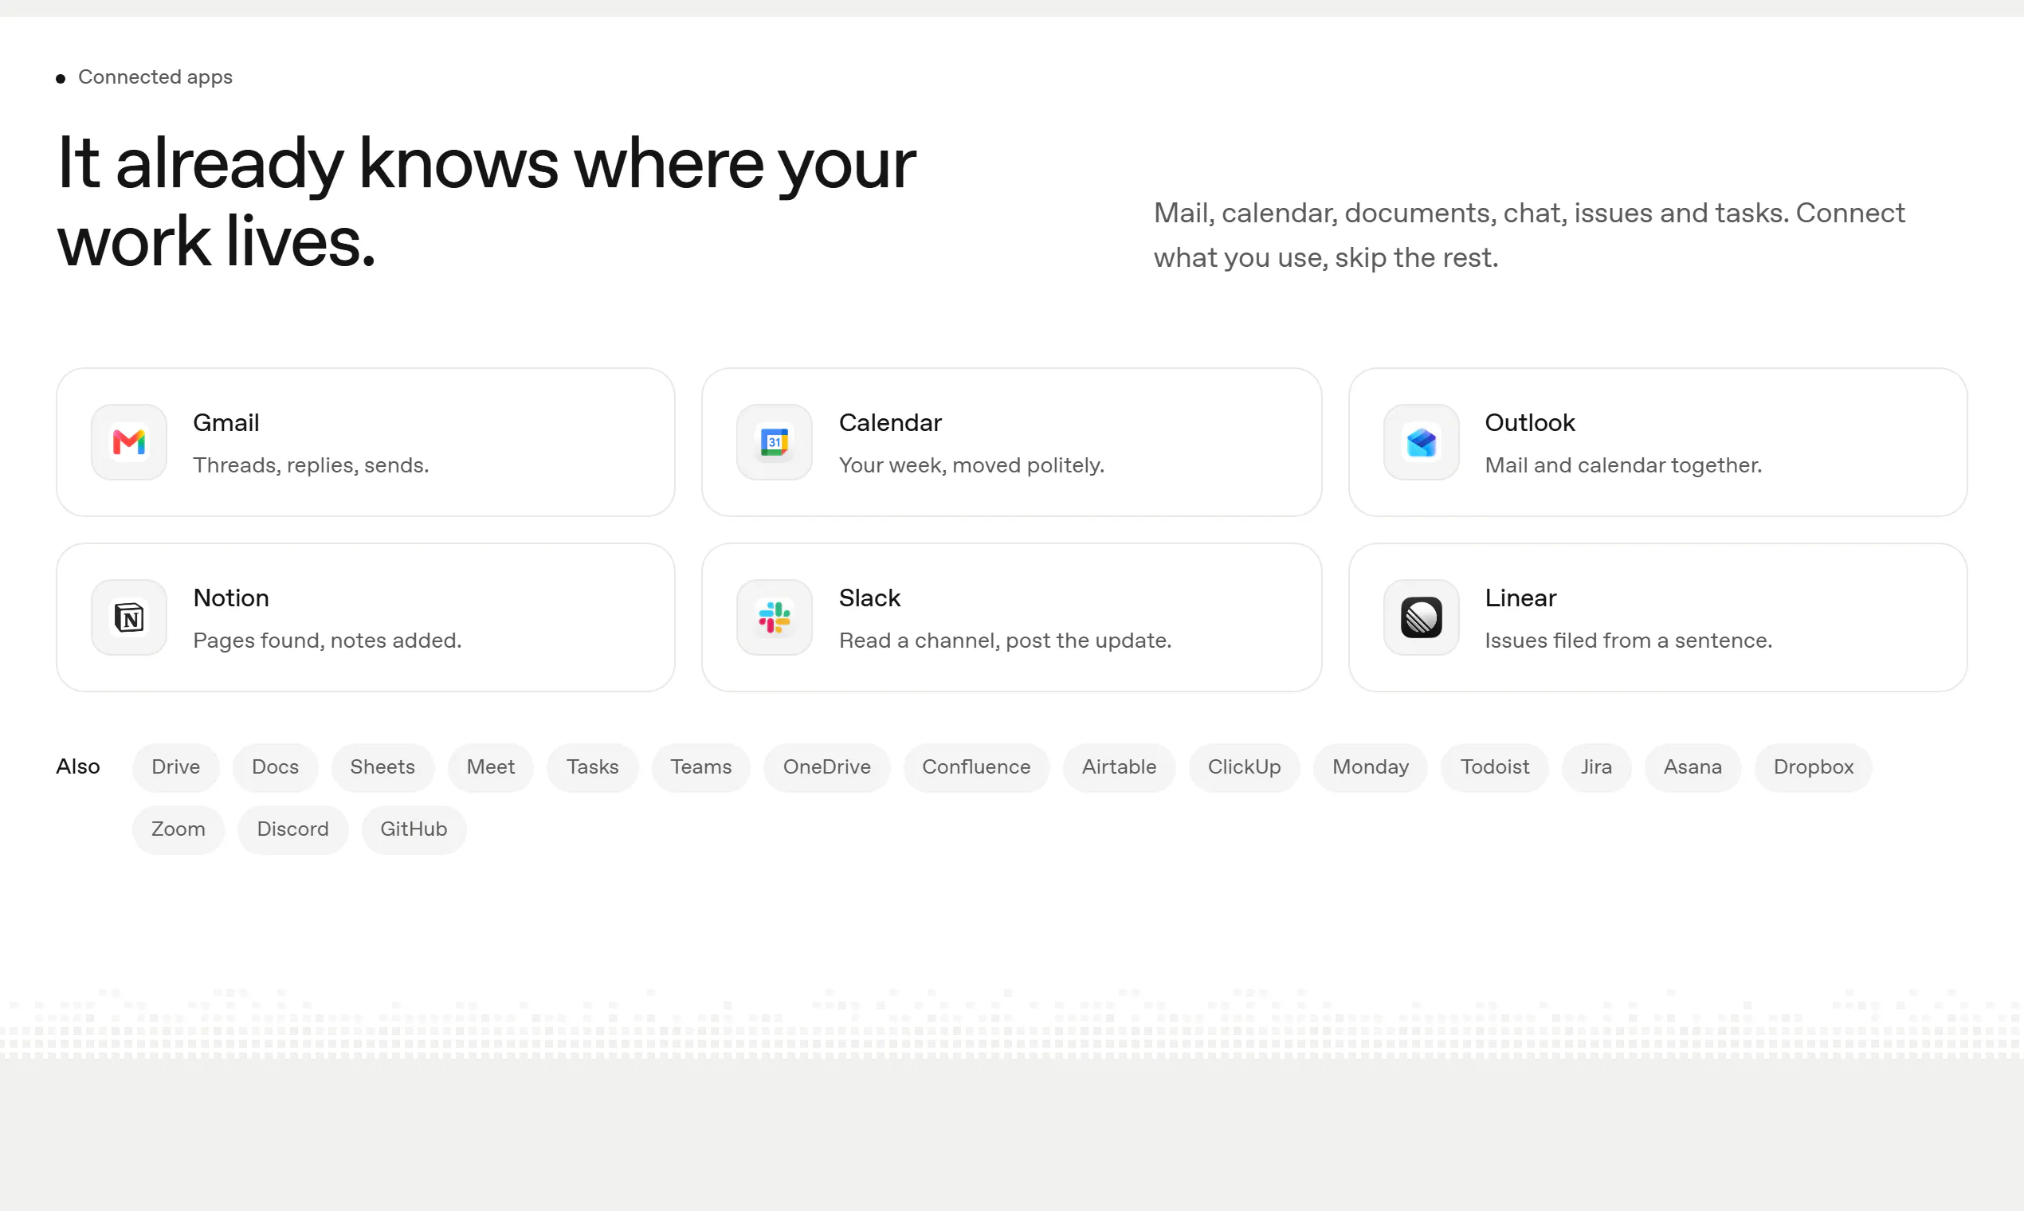The height and width of the screenshot is (1211, 2024).
Task: Pick the Meet chip
Action: [491, 767]
